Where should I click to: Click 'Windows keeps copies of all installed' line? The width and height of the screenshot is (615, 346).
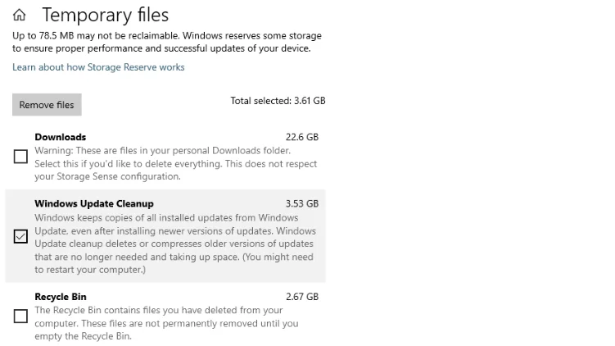pyautogui.click(x=166, y=217)
